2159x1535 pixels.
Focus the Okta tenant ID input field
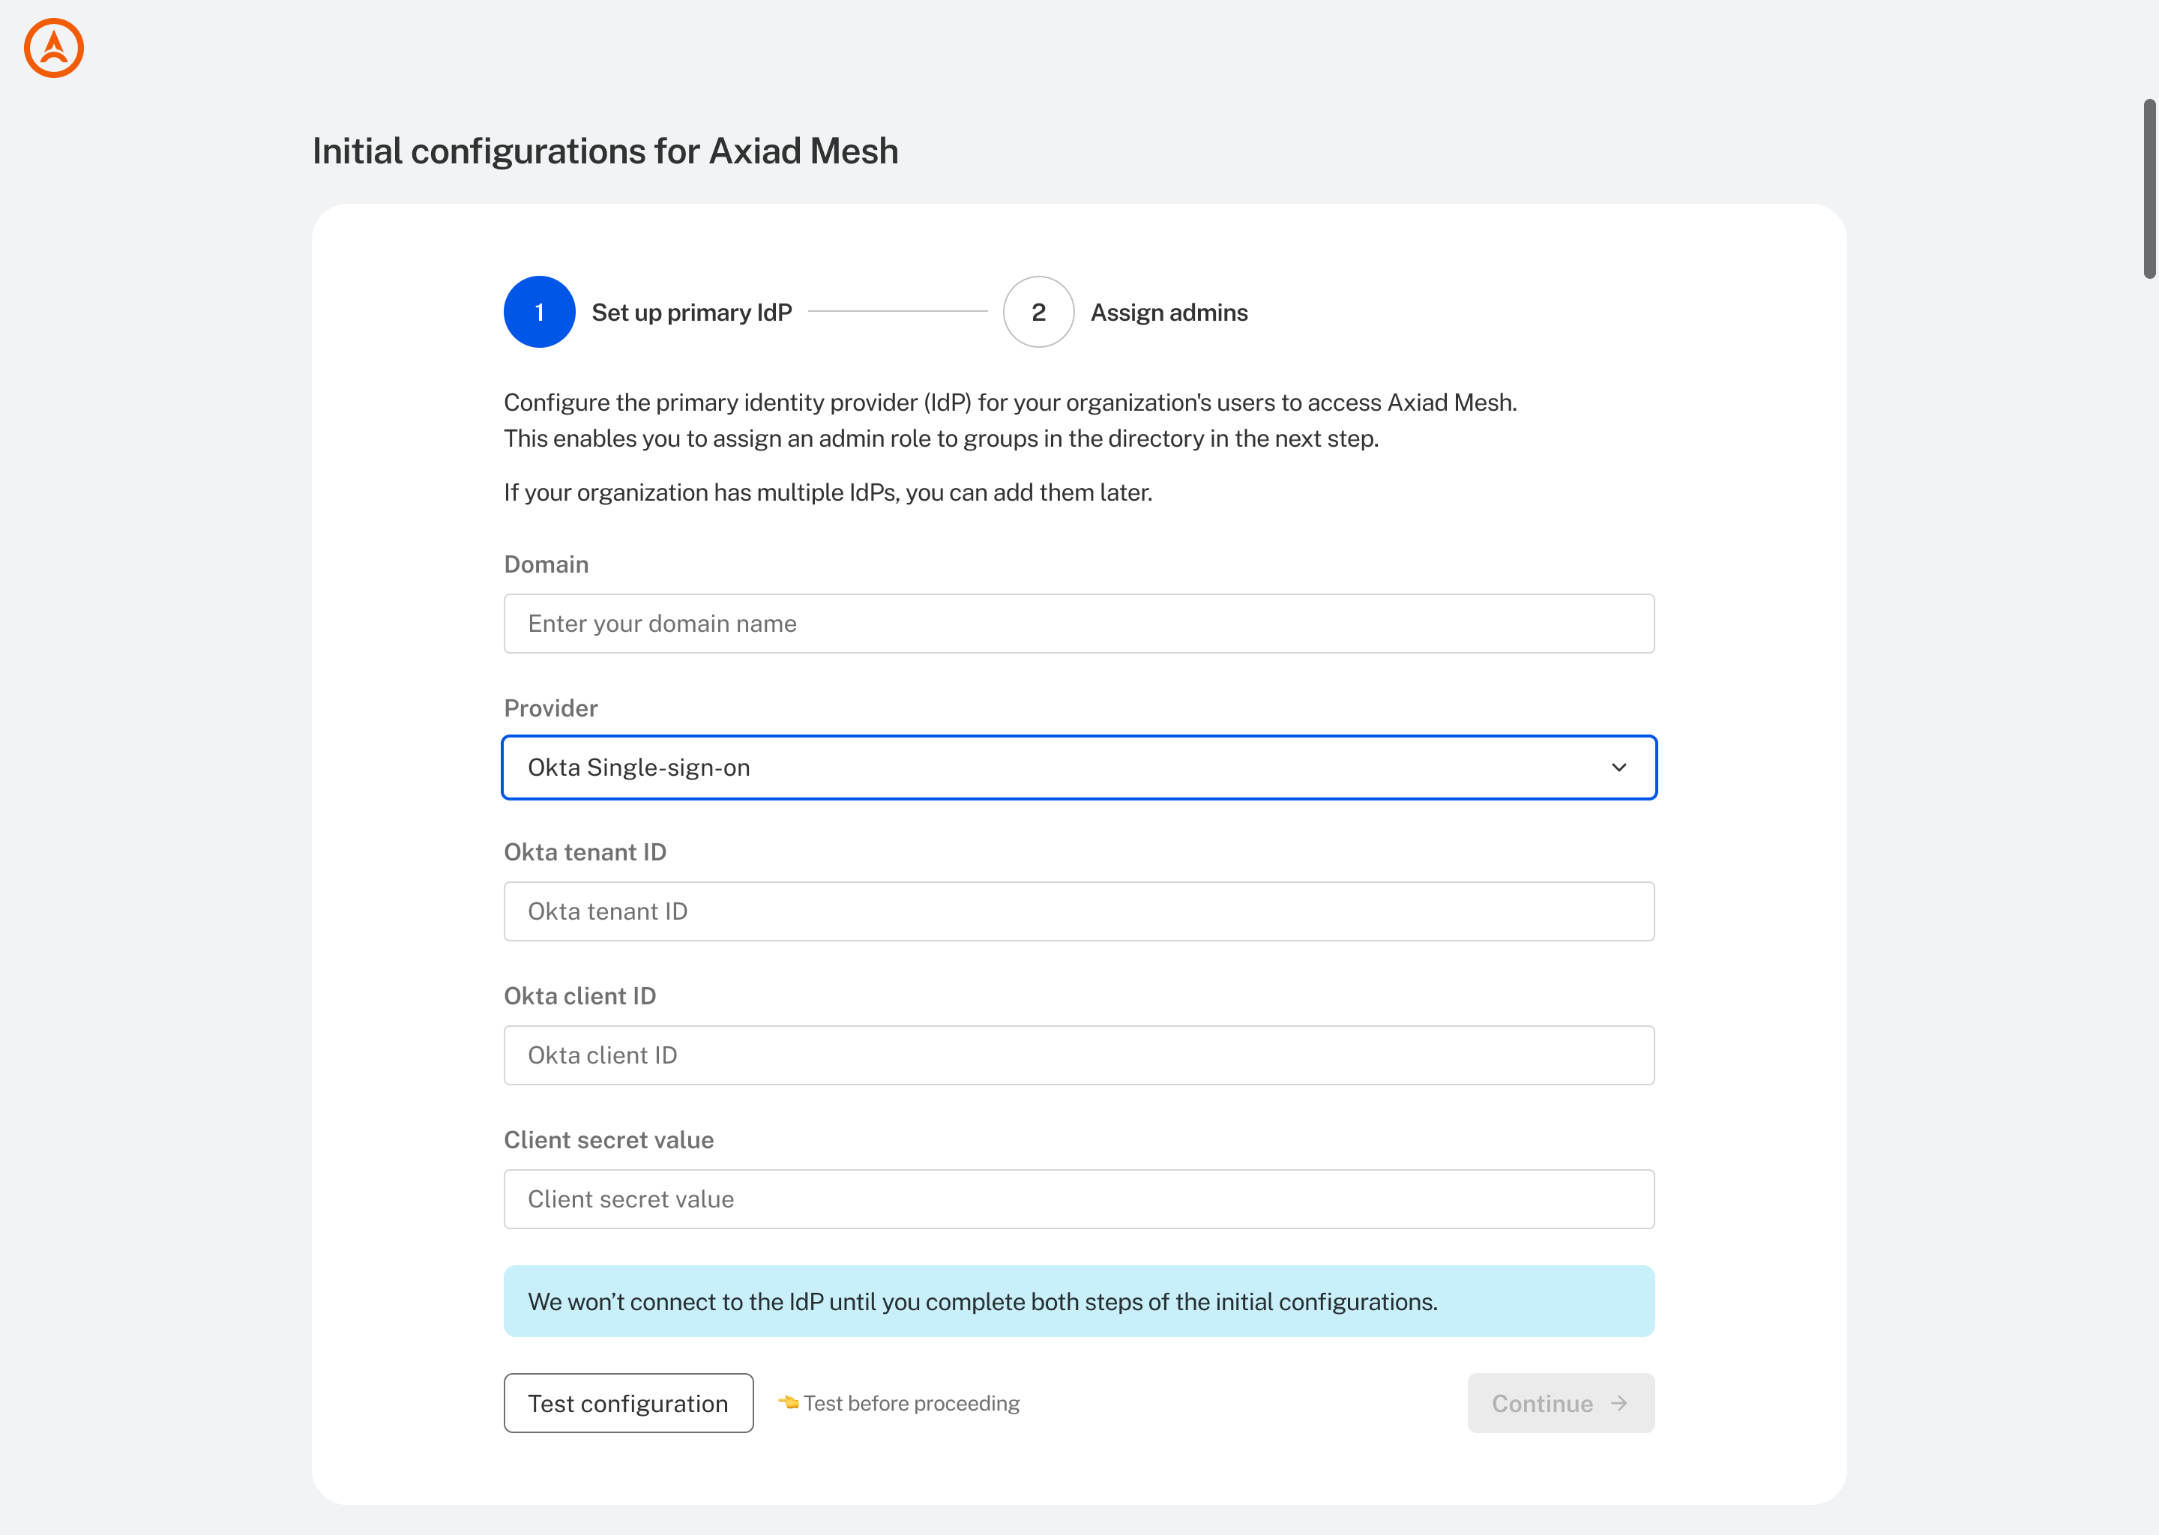tap(1079, 911)
